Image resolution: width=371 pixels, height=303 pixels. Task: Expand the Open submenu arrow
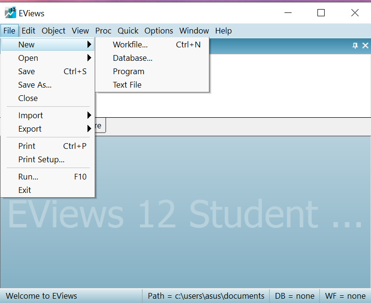click(89, 58)
